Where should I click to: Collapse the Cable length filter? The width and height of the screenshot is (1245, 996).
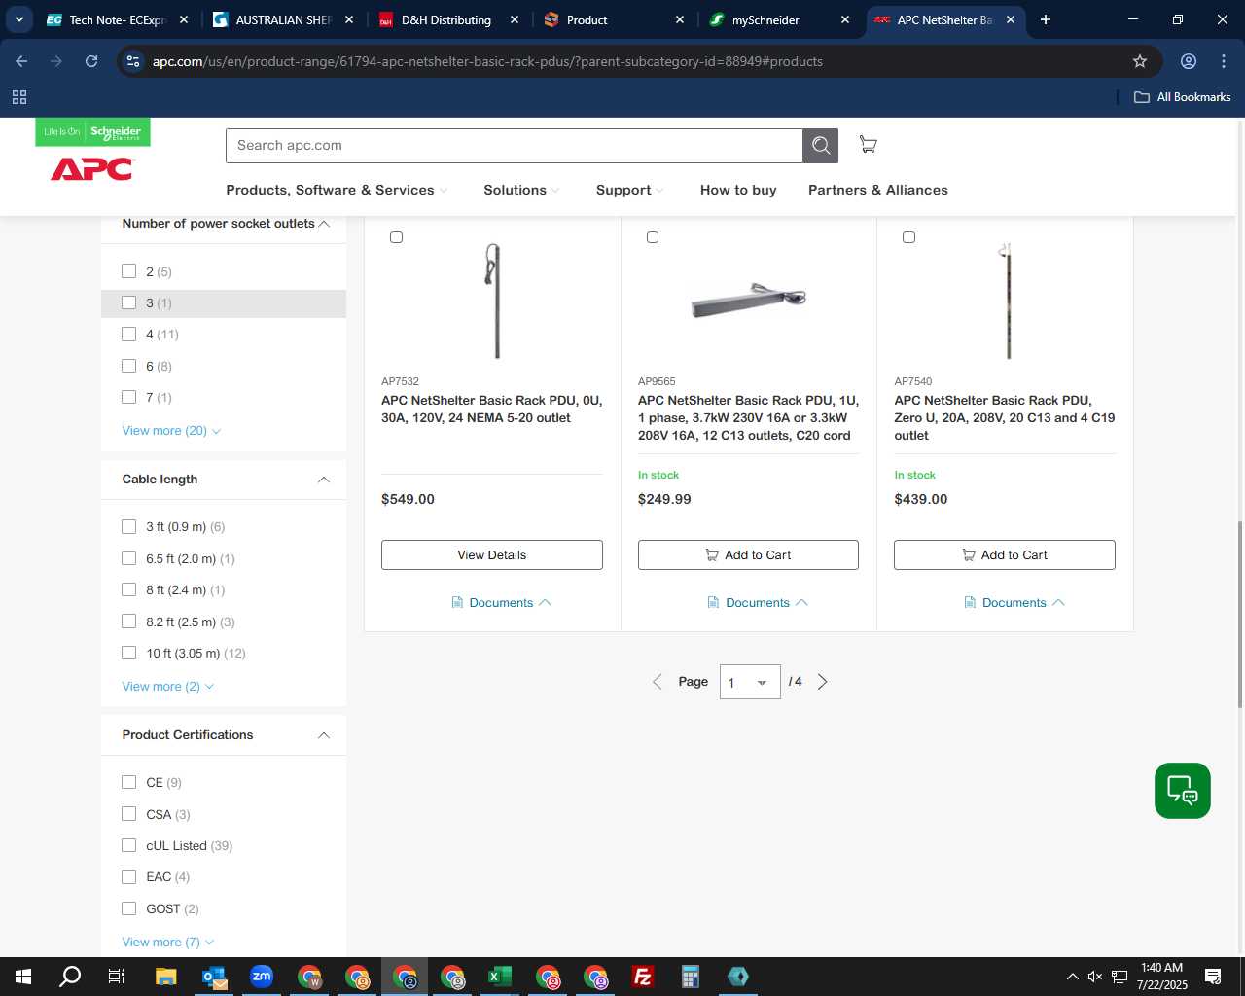point(324,480)
